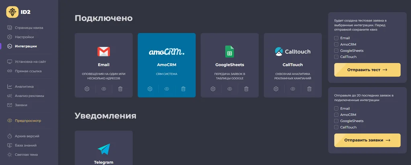Check AmoCRM in test request panel
The image size is (411, 165).
[x=336, y=44]
